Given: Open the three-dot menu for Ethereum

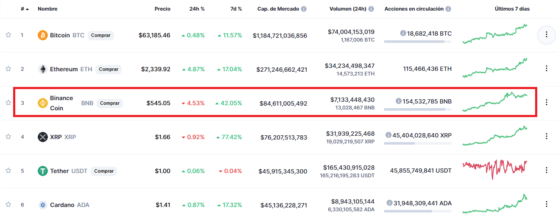Looking at the screenshot, I should (x=547, y=68).
